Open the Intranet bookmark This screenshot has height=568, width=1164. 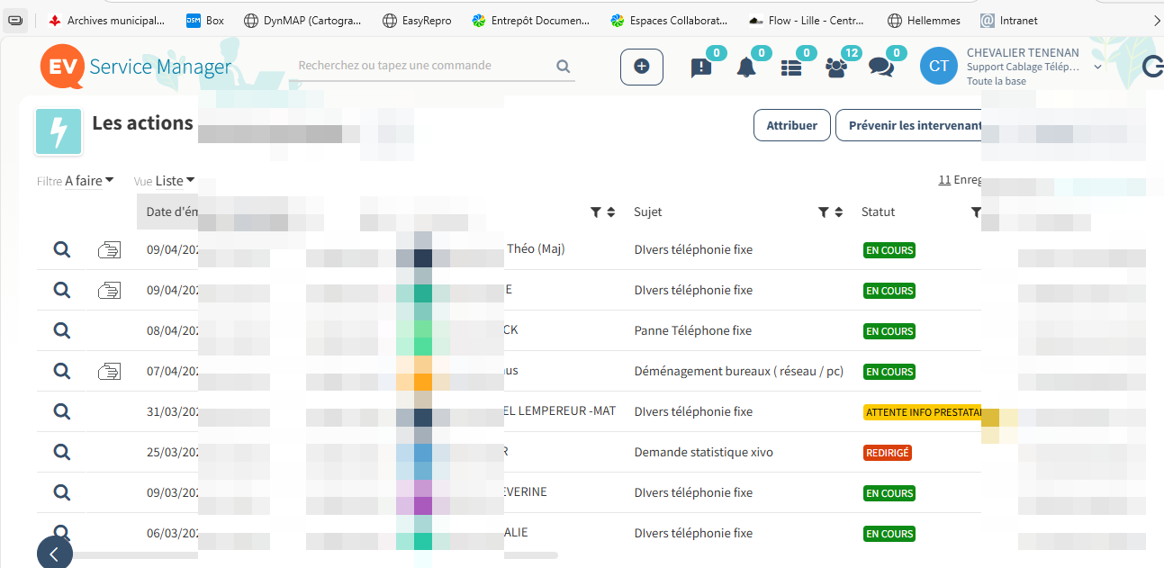coord(1009,20)
